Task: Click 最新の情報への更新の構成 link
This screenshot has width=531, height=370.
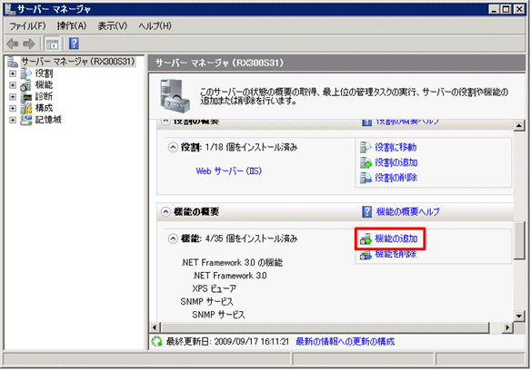Action: 346,342
